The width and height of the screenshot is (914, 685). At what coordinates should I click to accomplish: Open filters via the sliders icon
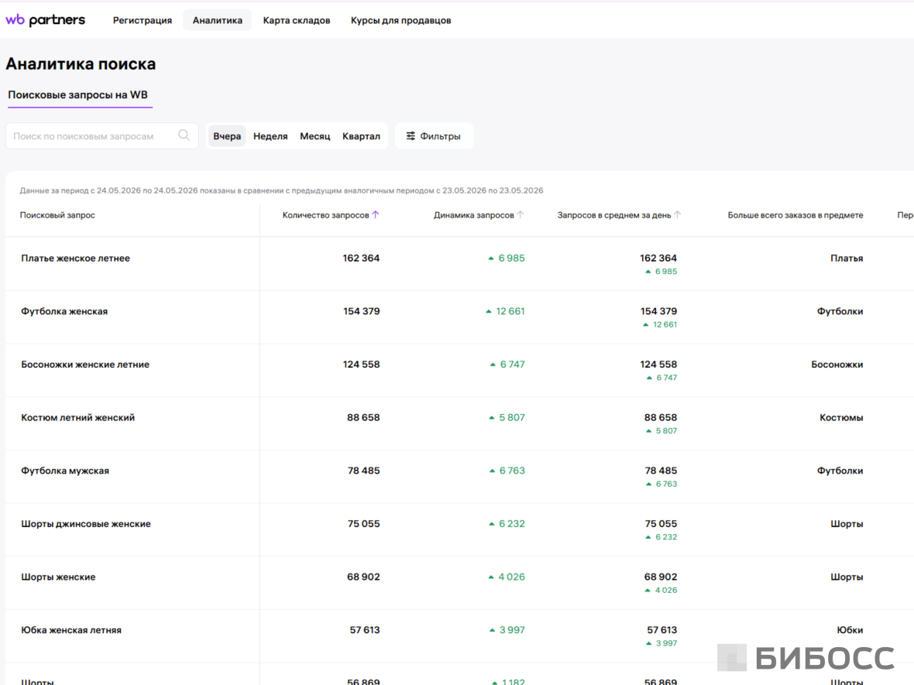pos(411,135)
